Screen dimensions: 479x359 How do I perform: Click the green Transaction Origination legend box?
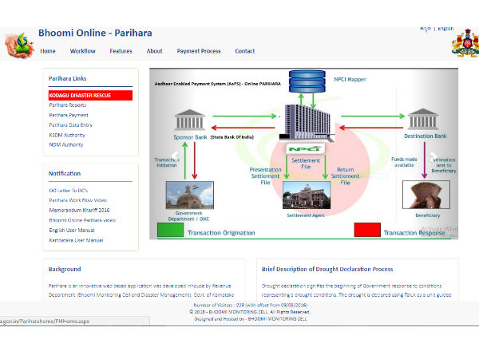[x=170, y=230]
